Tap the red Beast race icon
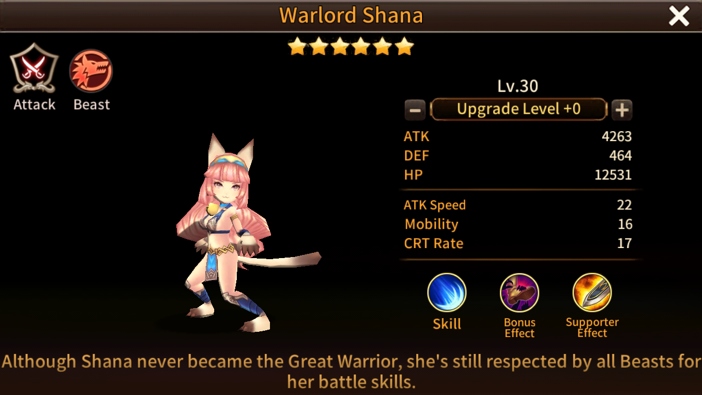 [x=91, y=71]
